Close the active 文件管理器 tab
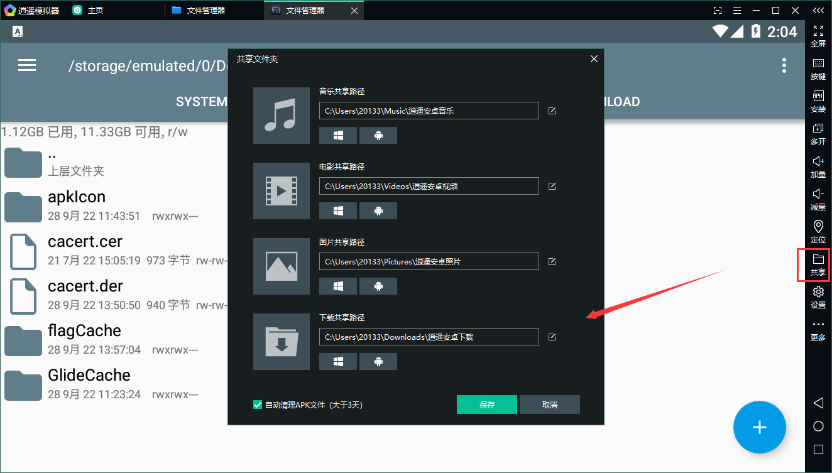Viewport: 832px width, 473px height. [x=354, y=10]
